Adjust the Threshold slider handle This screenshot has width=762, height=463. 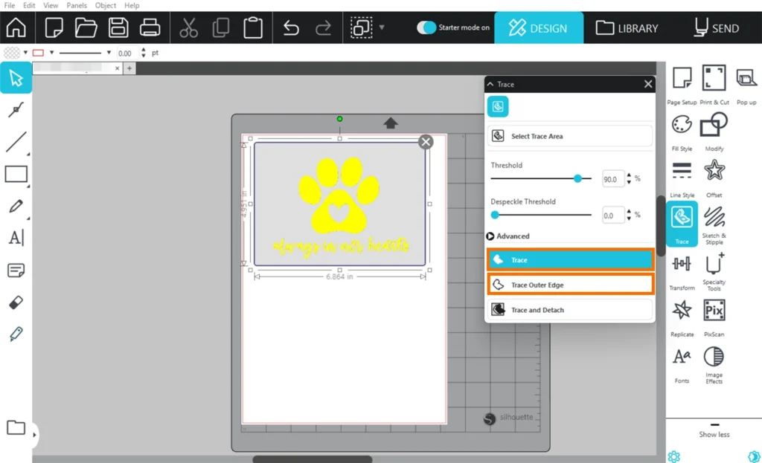pyautogui.click(x=577, y=178)
